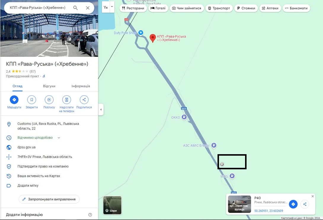This screenshot has width=323, height=220.
Task: Expand the Відчинено цілодобово hours chevron
Action: [x=59, y=138]
